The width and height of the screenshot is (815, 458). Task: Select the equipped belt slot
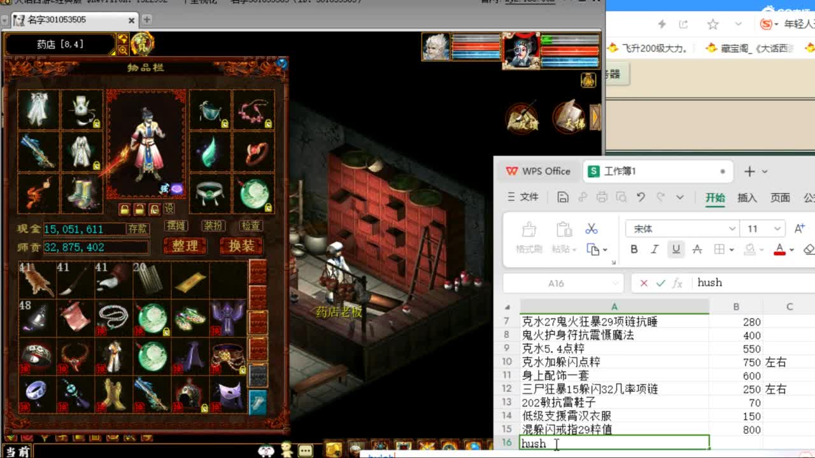coord(209,193)
